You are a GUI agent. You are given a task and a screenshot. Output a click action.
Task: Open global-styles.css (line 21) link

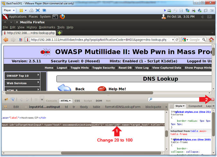pos(193,112)
